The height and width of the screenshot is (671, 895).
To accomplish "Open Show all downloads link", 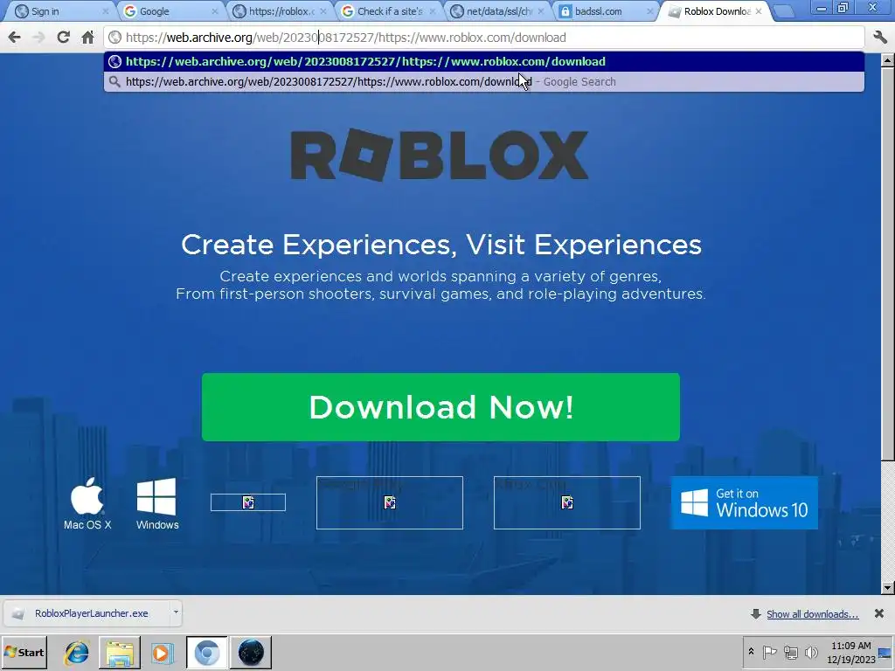I will click(x=812, y=614).
